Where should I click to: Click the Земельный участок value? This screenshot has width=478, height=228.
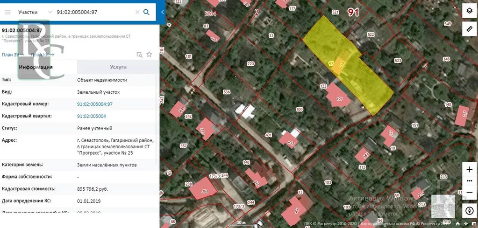[x=99, y=92]
